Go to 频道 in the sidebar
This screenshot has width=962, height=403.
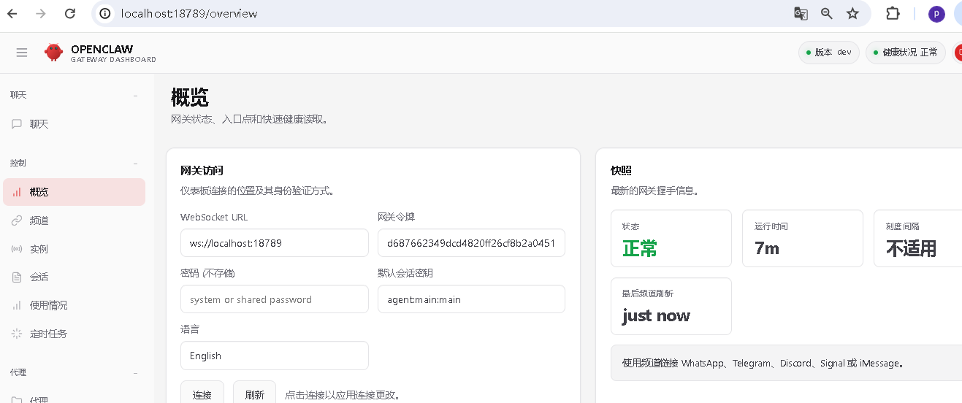coord(39,220)
